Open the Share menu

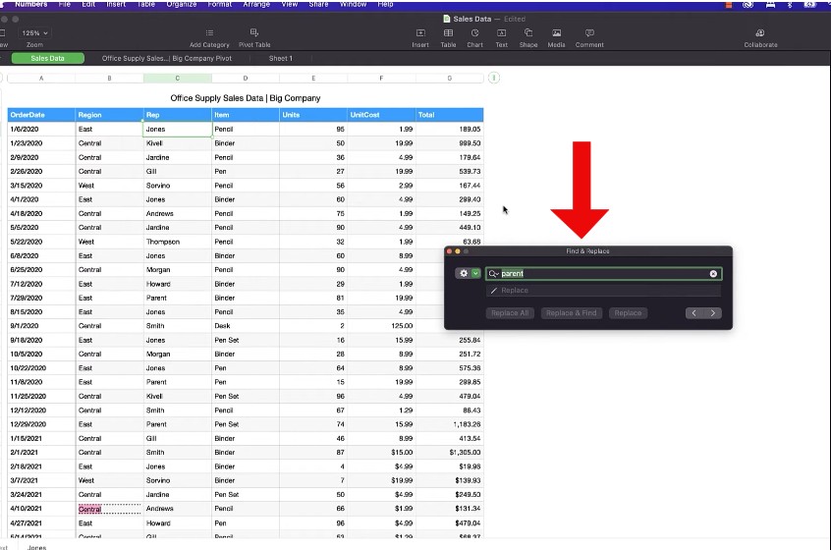[x=318, y=4]
